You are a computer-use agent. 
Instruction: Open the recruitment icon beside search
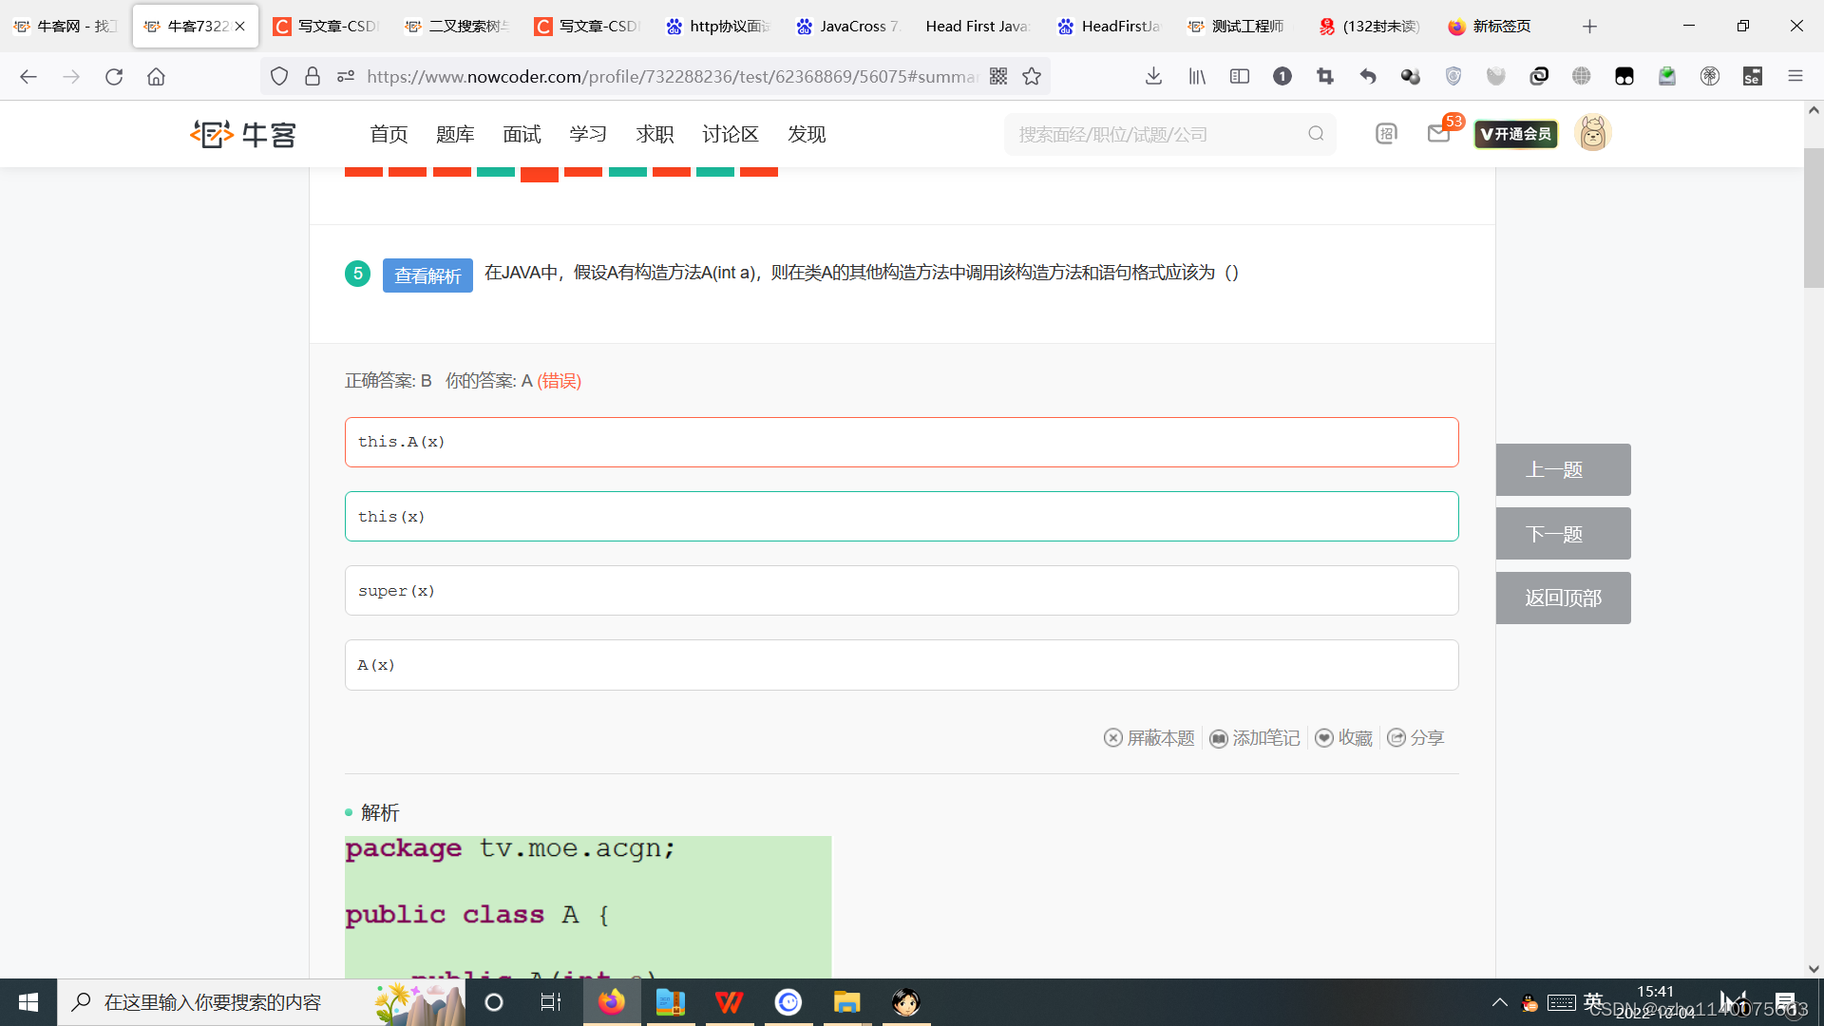pyautogui.click(x=1386, y=134)
